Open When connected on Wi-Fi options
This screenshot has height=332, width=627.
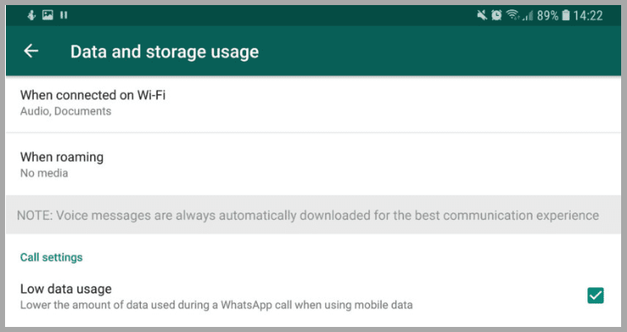click(x=313, y=103)
